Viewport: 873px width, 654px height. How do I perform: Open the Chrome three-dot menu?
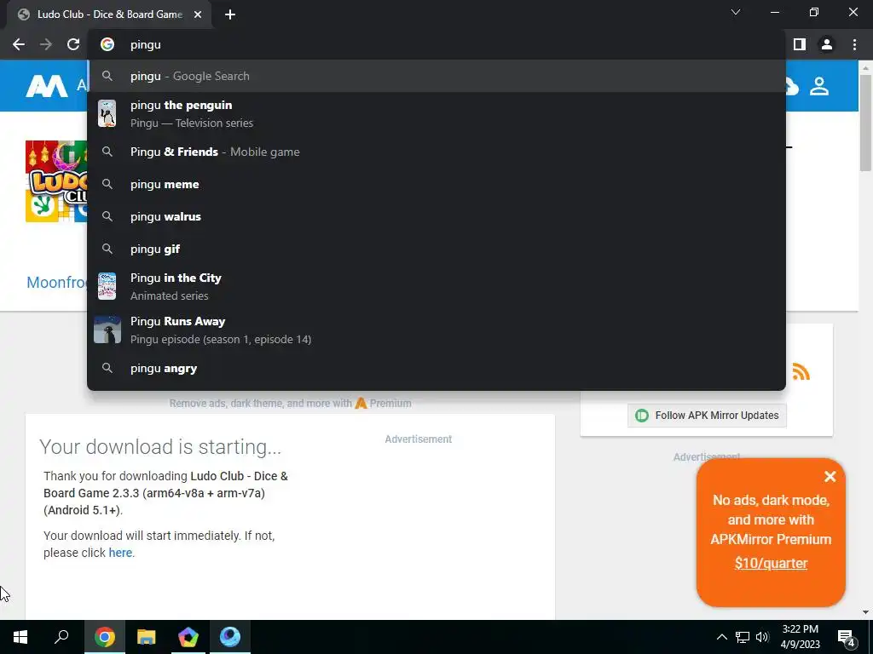tap(854, 44)
